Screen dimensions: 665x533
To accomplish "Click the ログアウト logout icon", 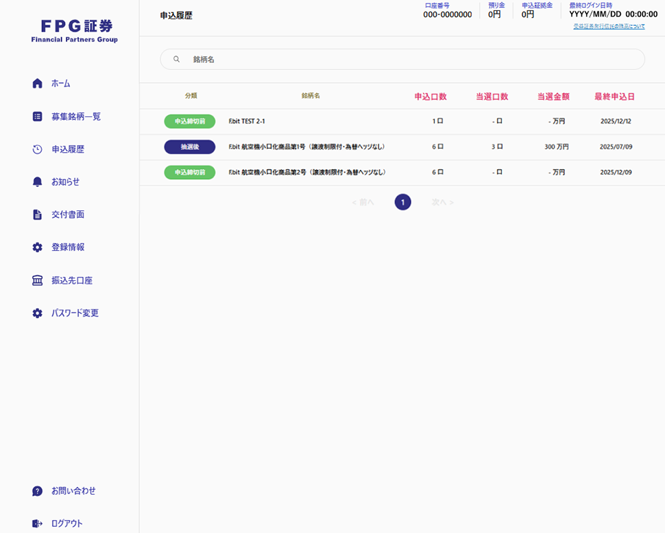I will click(x=37, y=523).
